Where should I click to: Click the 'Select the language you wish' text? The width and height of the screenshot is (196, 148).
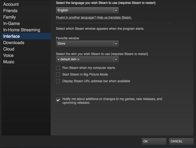[106, 3]
